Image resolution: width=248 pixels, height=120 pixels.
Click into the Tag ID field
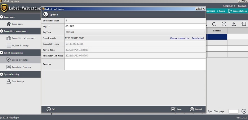pyautogui.click(x=135, y=26)
